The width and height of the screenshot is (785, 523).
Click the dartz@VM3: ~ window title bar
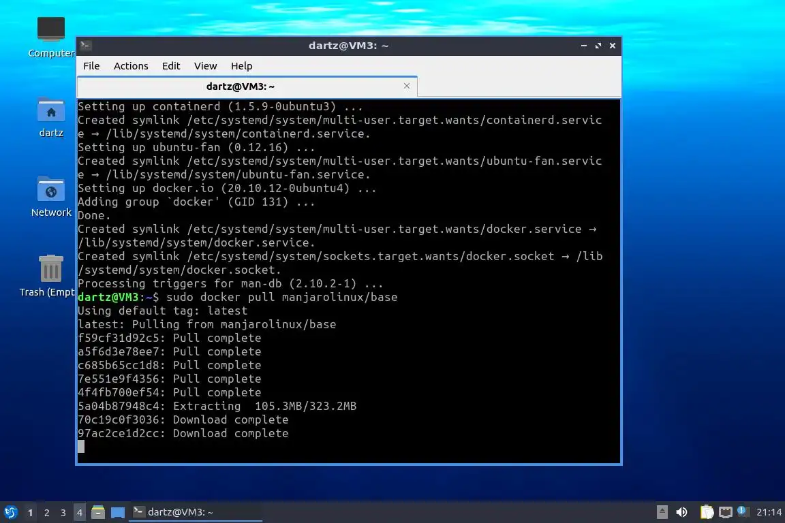[x=348, y=46]
